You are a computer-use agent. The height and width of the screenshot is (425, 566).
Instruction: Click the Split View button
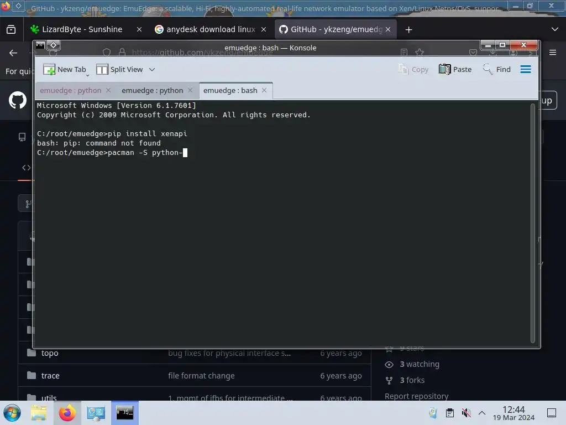(119, 69)
